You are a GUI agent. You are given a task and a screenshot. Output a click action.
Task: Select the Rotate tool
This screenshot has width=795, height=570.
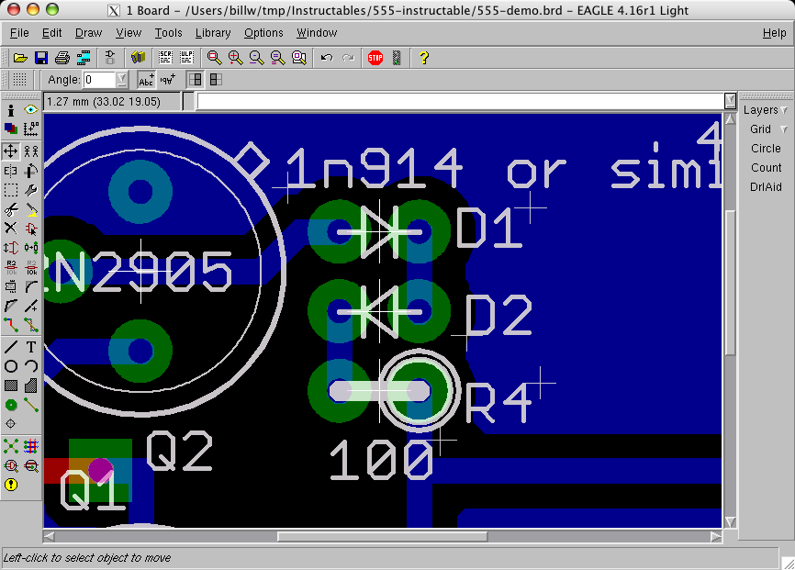pos(31,171)
